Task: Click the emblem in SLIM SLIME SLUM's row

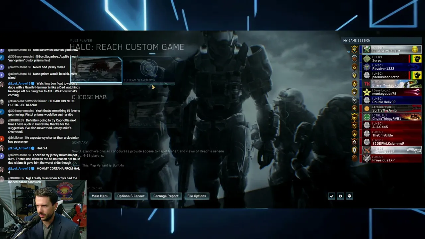Action: (x=367, y=50)
